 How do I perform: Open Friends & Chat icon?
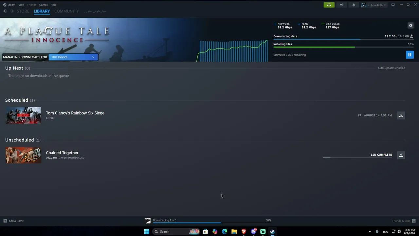click(414, 221)
